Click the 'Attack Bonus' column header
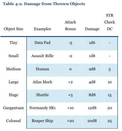This screenshot has height=131, width=122. tap(70, 26)
